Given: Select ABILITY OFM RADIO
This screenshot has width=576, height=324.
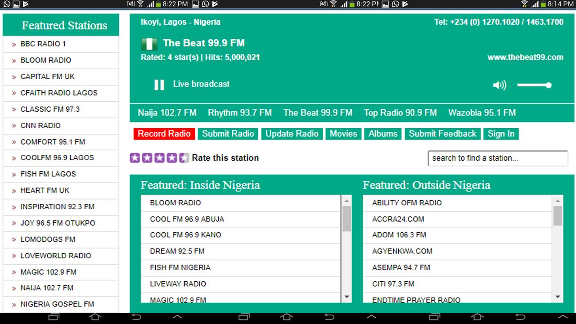Looking at the screenshot, I should click(x=458, y=203).
